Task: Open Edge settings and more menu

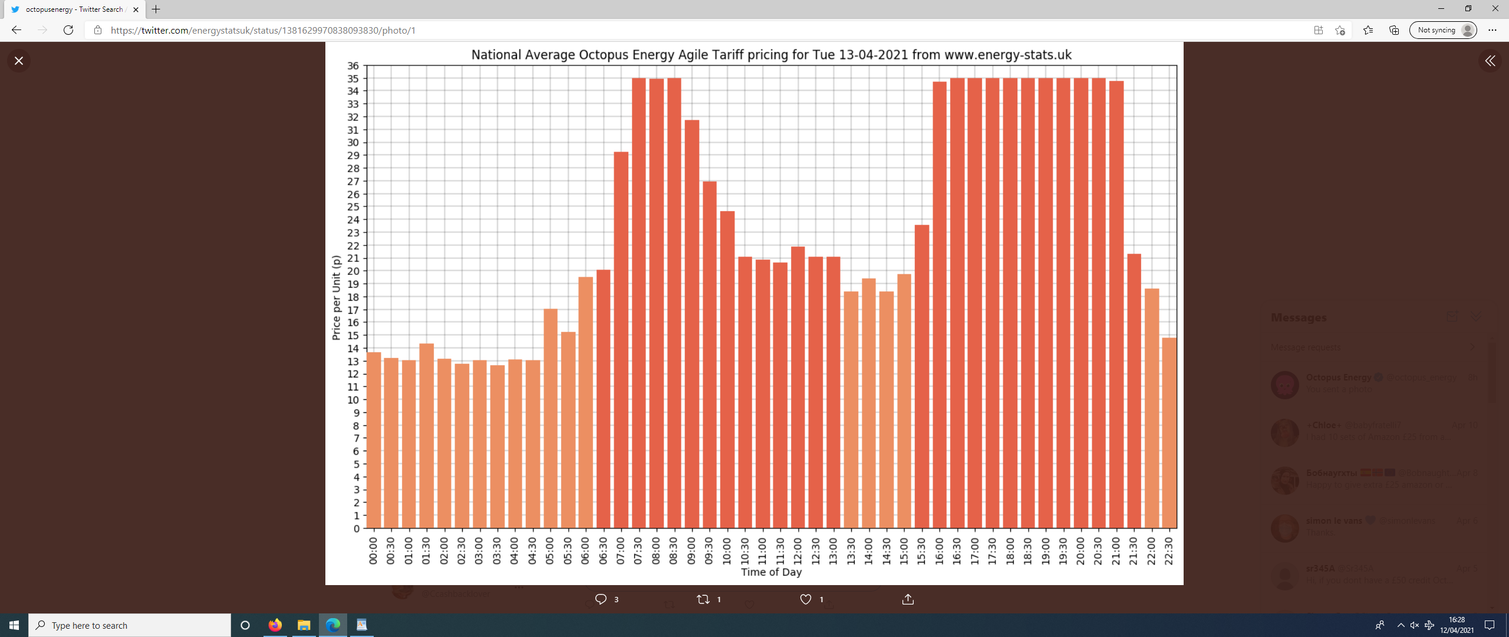Action: coord(1492,30)
